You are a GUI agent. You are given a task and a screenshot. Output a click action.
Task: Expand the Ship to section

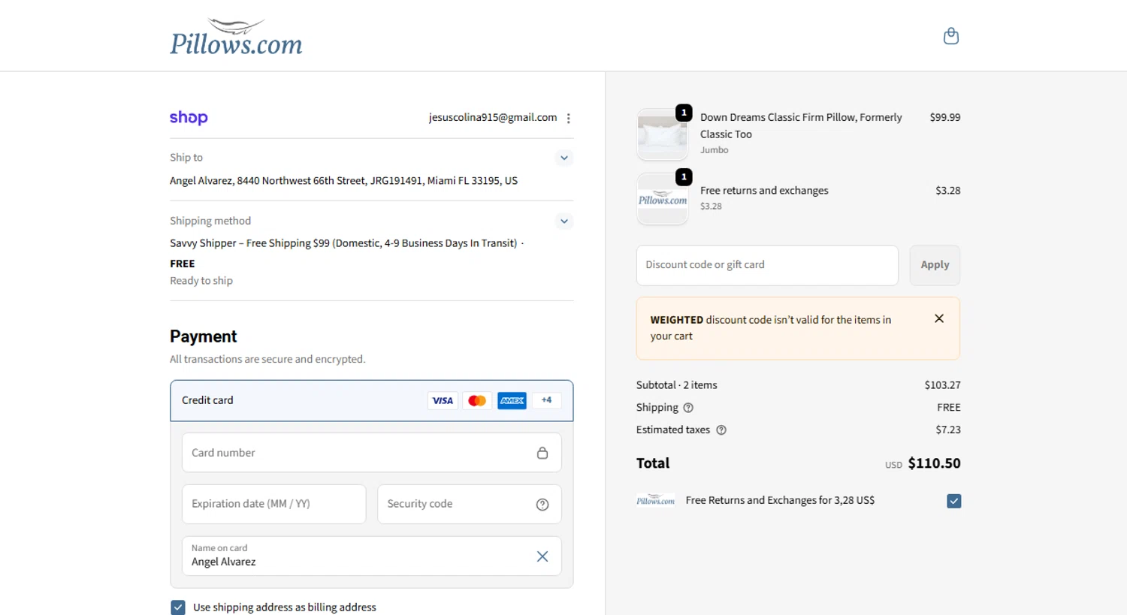tap(564, 158)
